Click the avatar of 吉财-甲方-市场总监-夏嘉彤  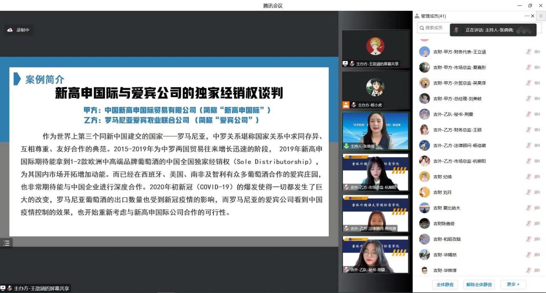pos(425,67)
